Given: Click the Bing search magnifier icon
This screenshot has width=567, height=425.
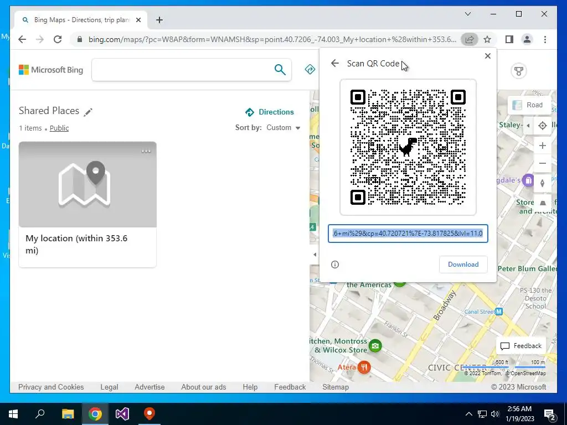Looking at the screenshot, I should (280, 69).
